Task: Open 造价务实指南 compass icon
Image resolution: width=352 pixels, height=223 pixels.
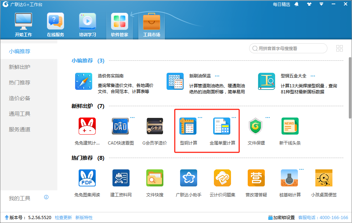Action: click(84, 81)
